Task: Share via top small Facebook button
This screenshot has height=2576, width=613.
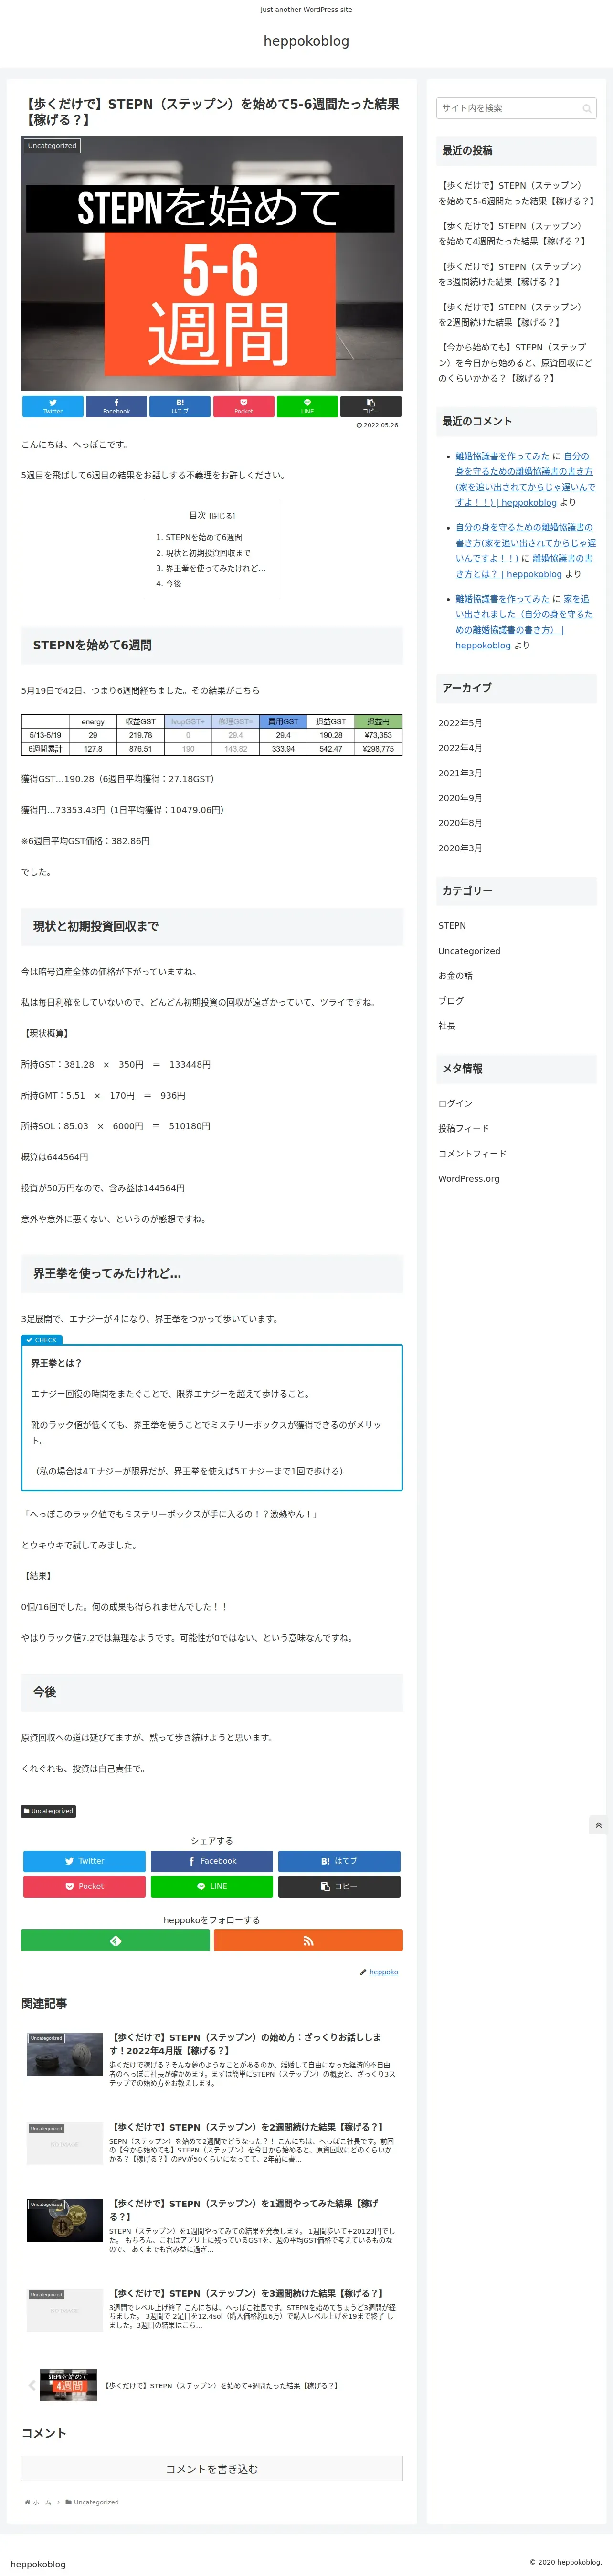Action: [116, 406]
